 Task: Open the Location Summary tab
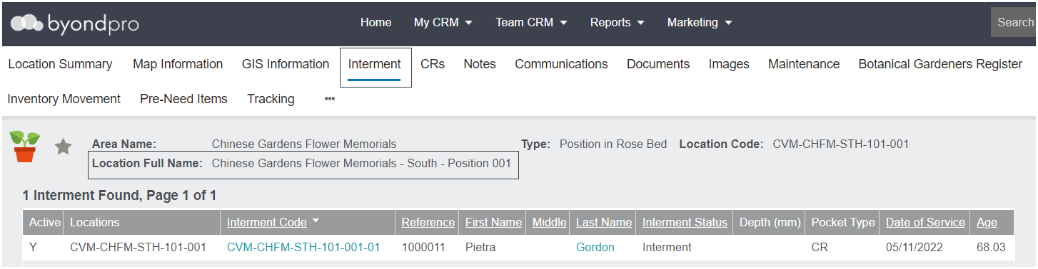click(60, 64)
